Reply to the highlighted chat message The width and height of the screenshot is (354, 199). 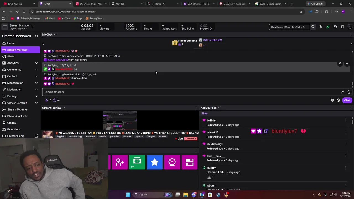[x=347, y=64]
